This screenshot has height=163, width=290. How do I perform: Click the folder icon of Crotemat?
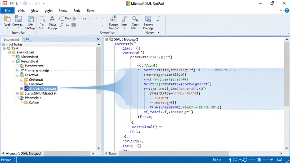26,80
